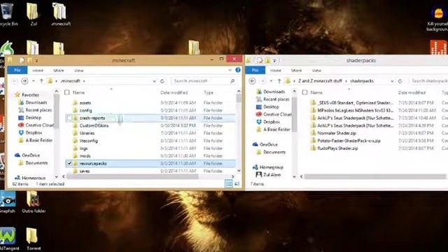Click the vertical scrollbar in .minecraft file list
This screenshot has height=252, width=448.
(239, 98)
